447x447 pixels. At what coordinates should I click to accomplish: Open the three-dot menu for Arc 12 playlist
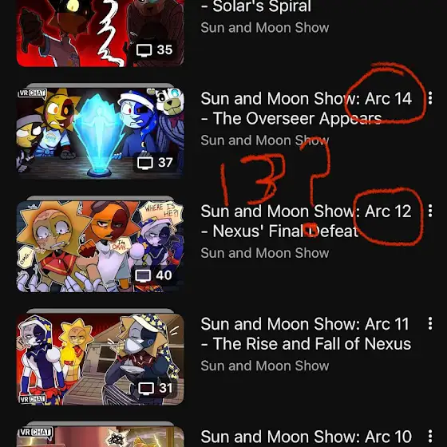[x=430, y=211]
